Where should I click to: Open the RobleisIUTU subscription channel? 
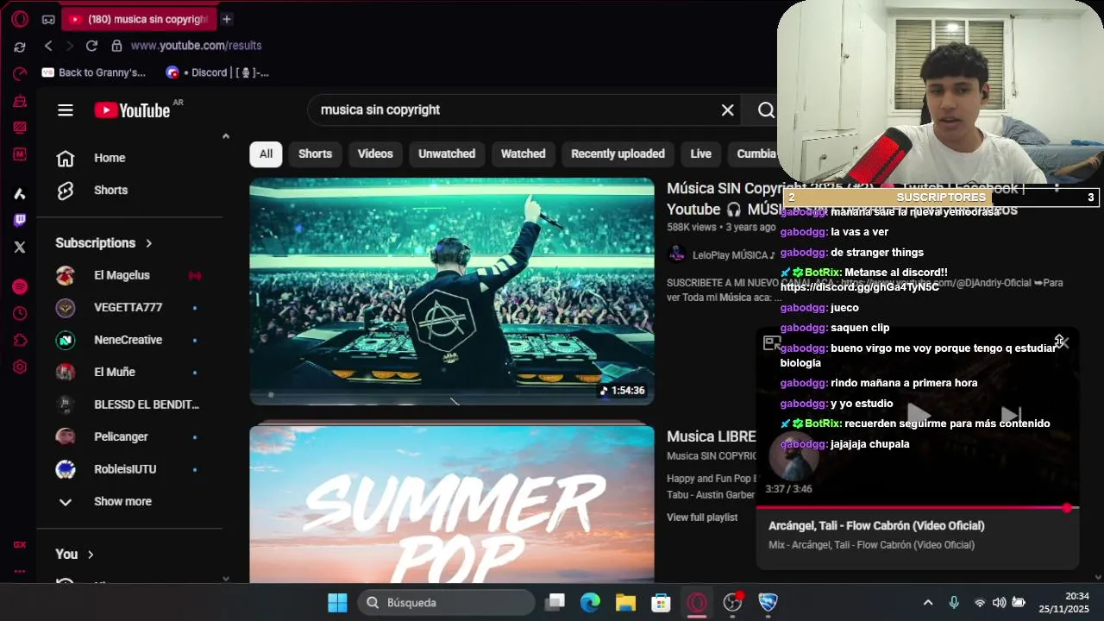pos(129,469)
